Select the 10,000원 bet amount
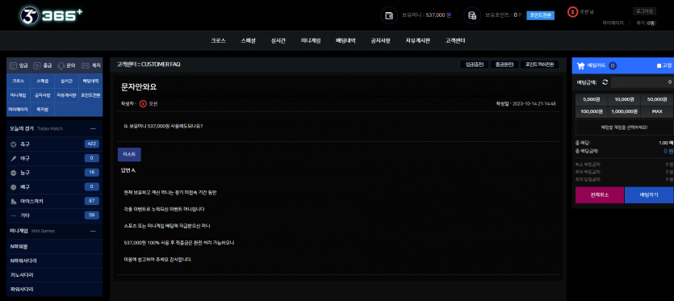 (x=624, y=99)
